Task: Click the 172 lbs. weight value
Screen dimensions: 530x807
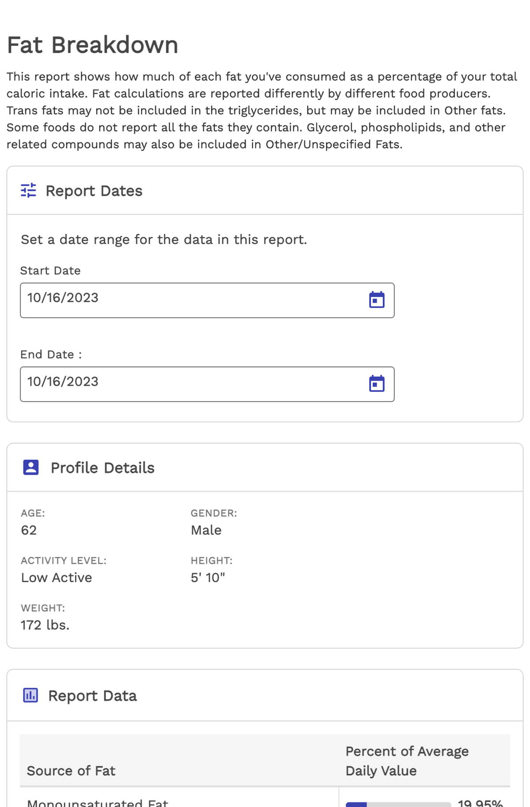Action: pyautogui.click(x=45, y=625)
